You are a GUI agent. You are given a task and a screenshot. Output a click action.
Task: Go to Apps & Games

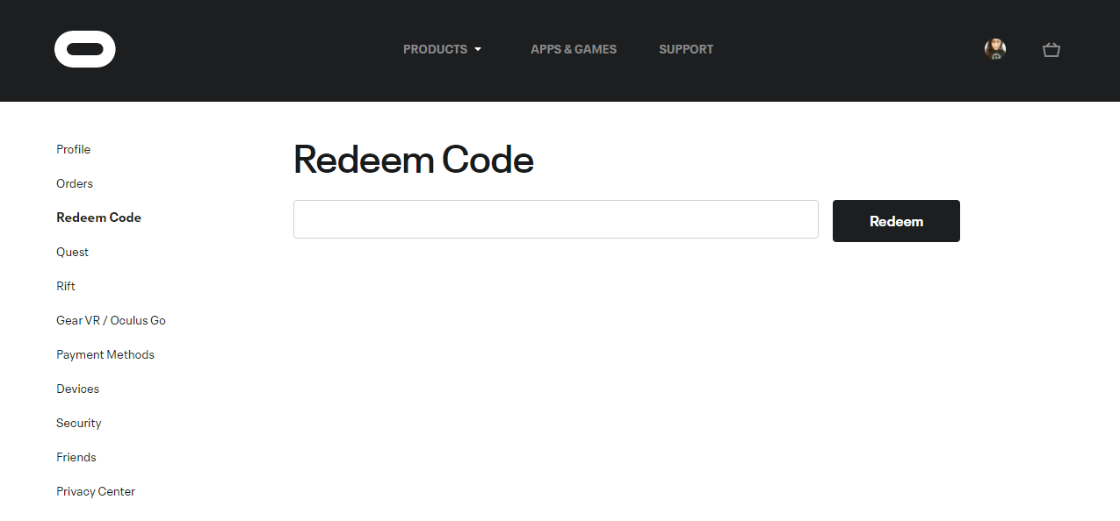coord(574,50)
